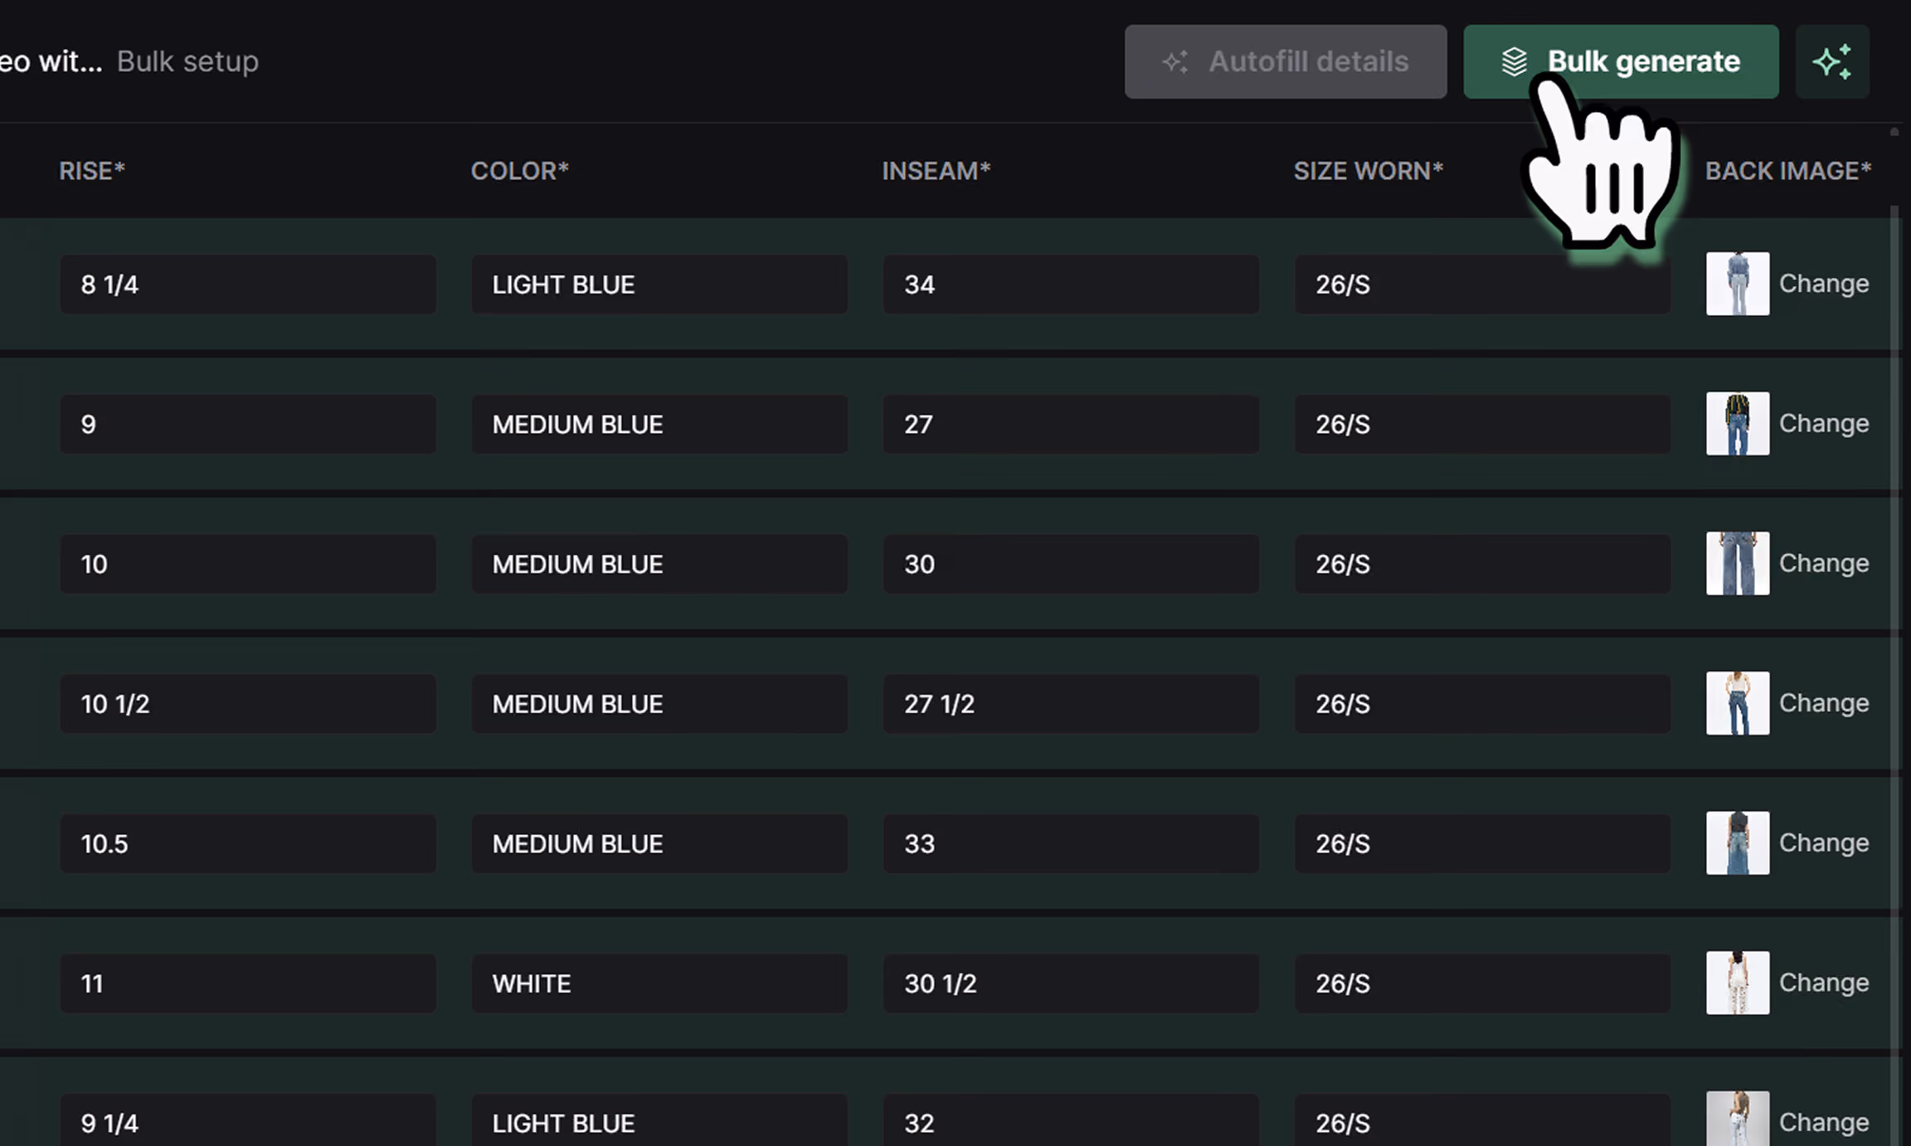
Task: Edit the inseam field reading 34
Action: 1071,284
